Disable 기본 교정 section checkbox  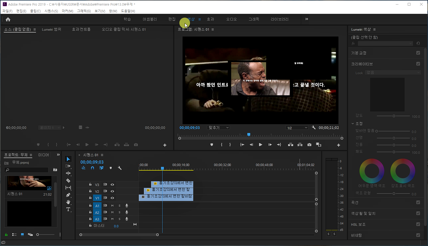pyautogui.click(x=418, y=53)
